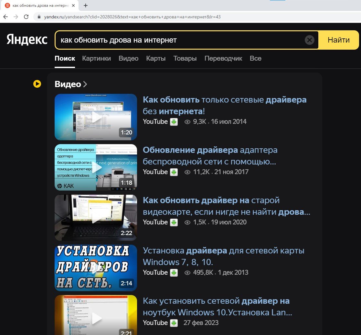Click the browser forward arrow
Screen dimensions: 361x335
pos(16,17)
